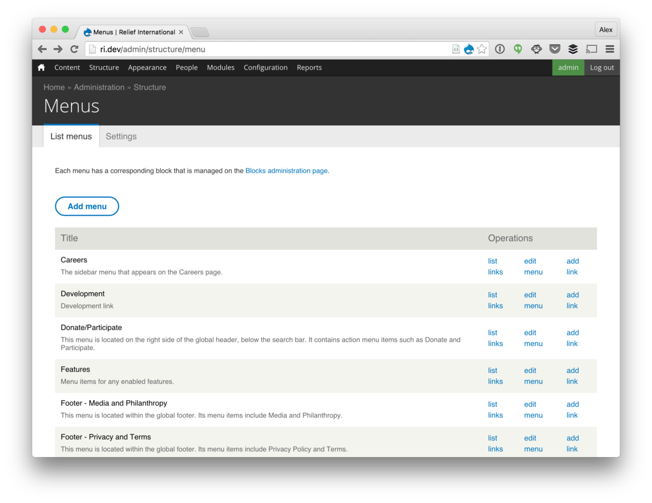Open the Modules admin menu
The height and width of the screenshot is (503, 652).
221,68
